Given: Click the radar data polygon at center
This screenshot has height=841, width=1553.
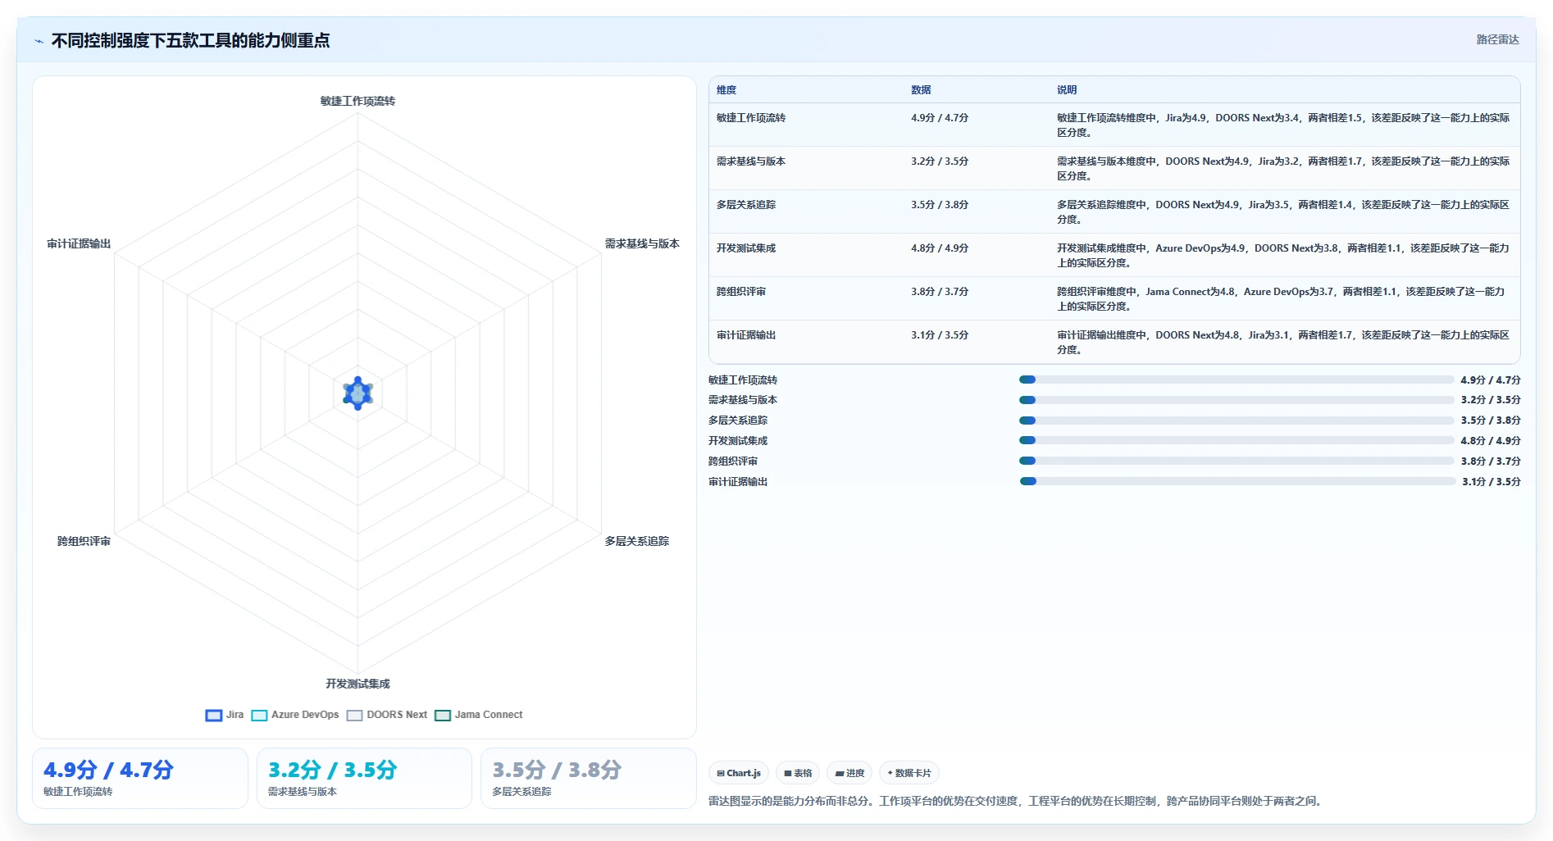Looking at the screenshot, I should (358, 393).
